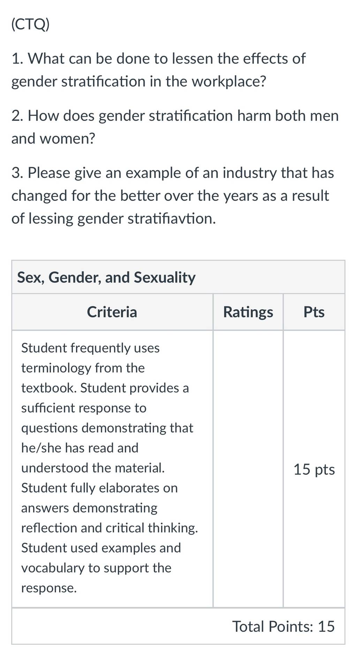This screenshot has height=652, width=357.
Task: Click the Criteria column header
Action: coord(112,312)
